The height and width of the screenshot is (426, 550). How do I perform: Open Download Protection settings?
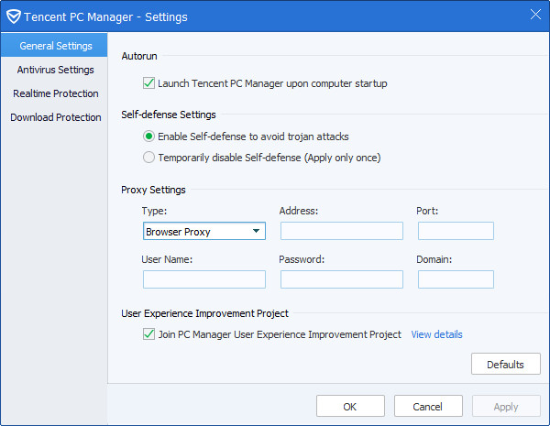[x=55, y=117]
